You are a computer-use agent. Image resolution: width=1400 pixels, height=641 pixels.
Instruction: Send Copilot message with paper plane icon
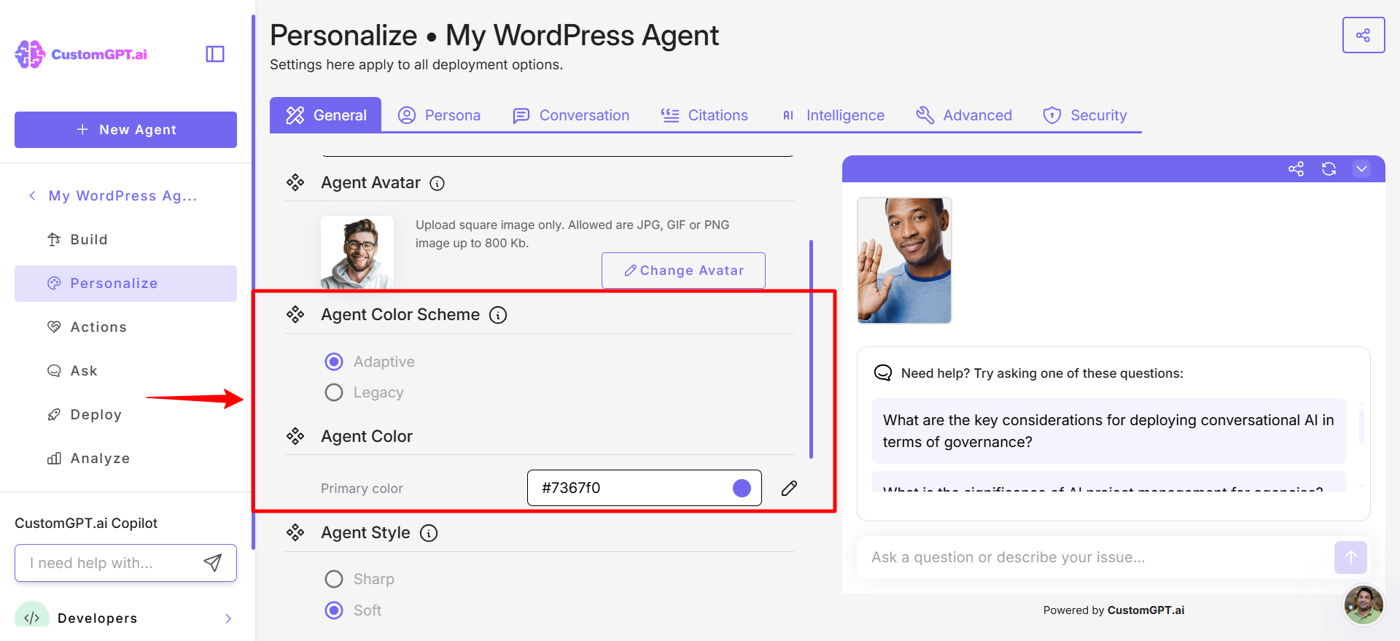click(212, 562)
